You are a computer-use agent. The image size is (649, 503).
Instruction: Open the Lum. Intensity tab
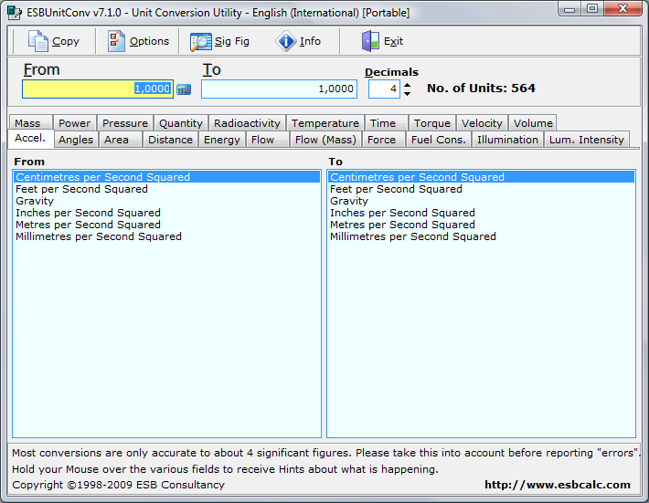587,140
